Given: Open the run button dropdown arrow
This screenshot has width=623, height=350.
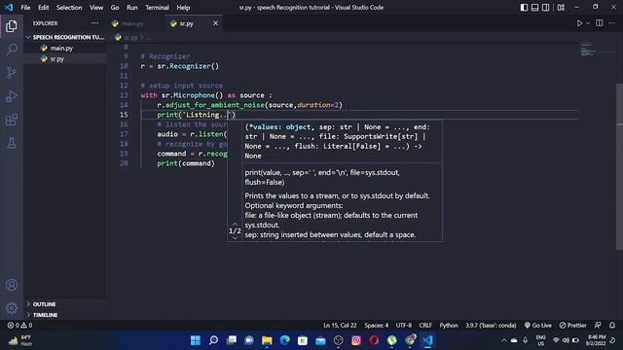Looking at the screenshot, I should pos(588,23).
